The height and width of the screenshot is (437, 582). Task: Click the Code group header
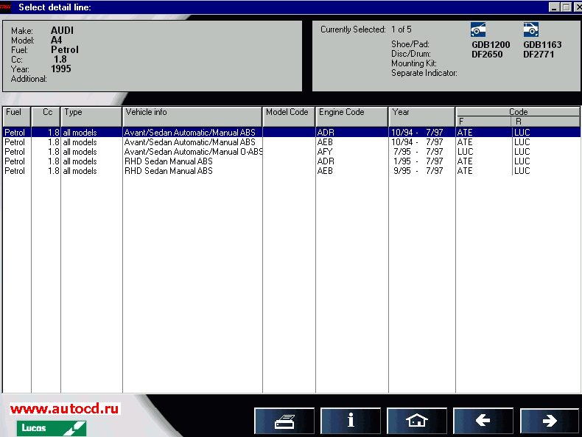(x=518, y=112)
